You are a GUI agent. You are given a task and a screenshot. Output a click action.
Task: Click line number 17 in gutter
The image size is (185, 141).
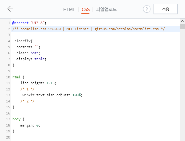click(x=8, y=119)
